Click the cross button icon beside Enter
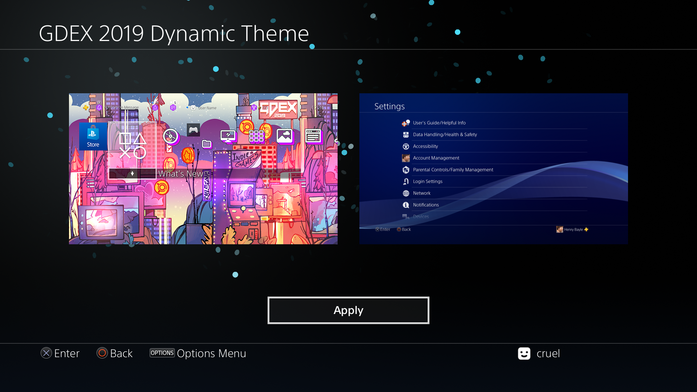Screen dimensions: 697x392 coord(46,353)
